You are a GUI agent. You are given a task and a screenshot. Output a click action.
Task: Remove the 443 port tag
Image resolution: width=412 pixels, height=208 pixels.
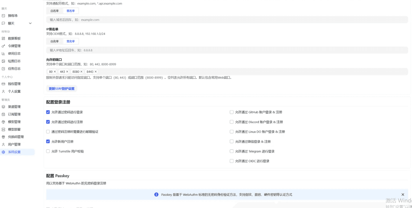pos(67,72)
